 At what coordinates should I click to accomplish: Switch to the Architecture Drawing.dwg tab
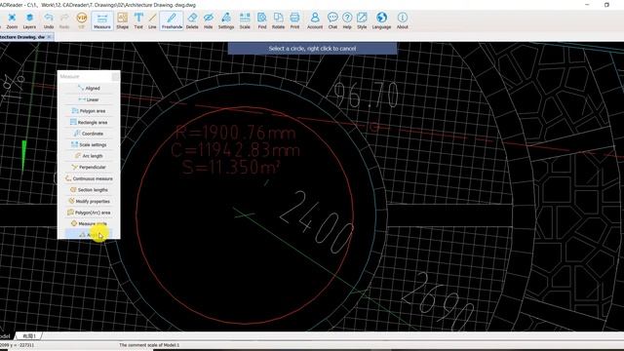22,37
